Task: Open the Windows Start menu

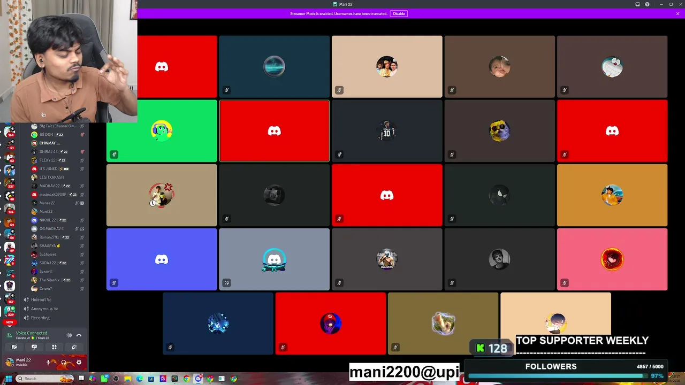Action: pos(8,379)
